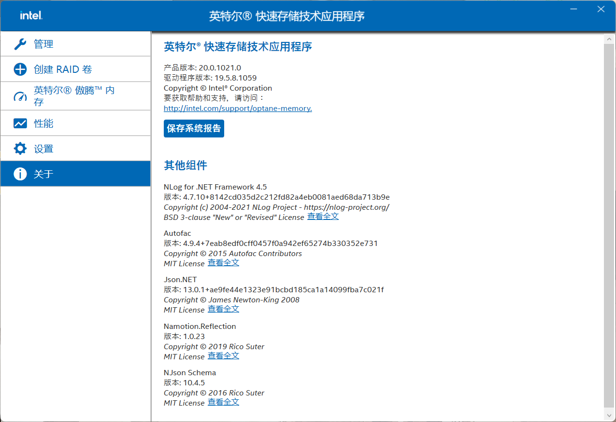Open Autofac MIT License 查看全文 link

tap(223, 263)
